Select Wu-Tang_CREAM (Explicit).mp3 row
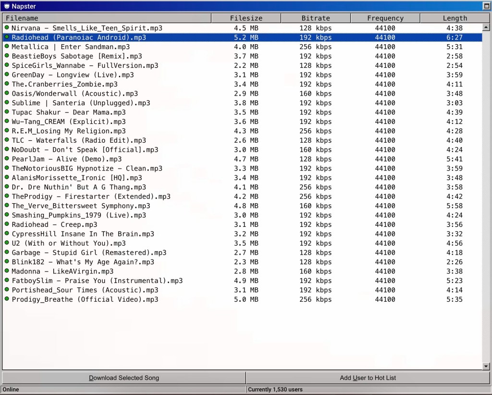This screenshot has height=395, width=492. click(69, 122)
